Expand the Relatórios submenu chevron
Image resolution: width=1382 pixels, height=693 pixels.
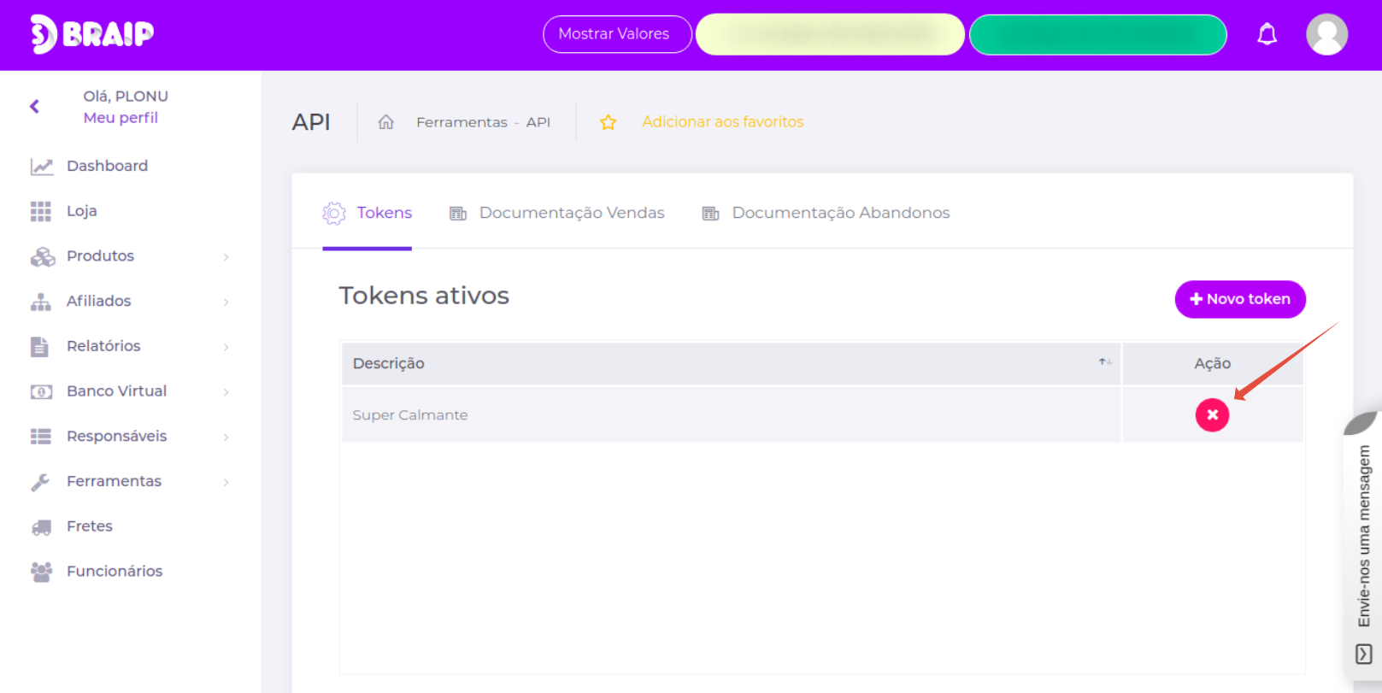(226, 347)
